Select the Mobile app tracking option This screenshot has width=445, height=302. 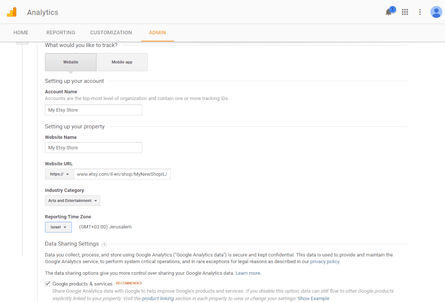[122, 62]
